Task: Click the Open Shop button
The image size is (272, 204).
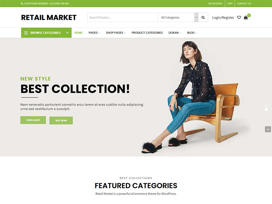Action: [x=33, y=120]
